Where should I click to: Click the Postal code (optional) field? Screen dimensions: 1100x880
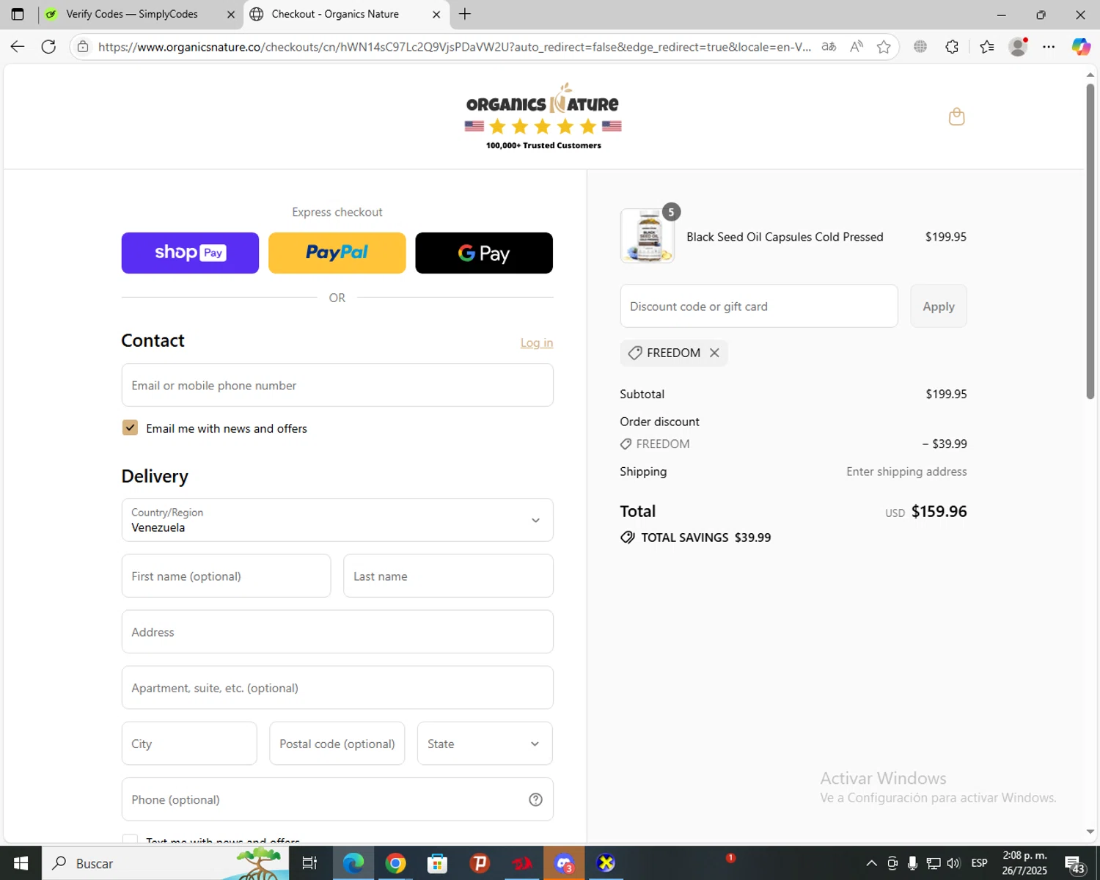337,744
